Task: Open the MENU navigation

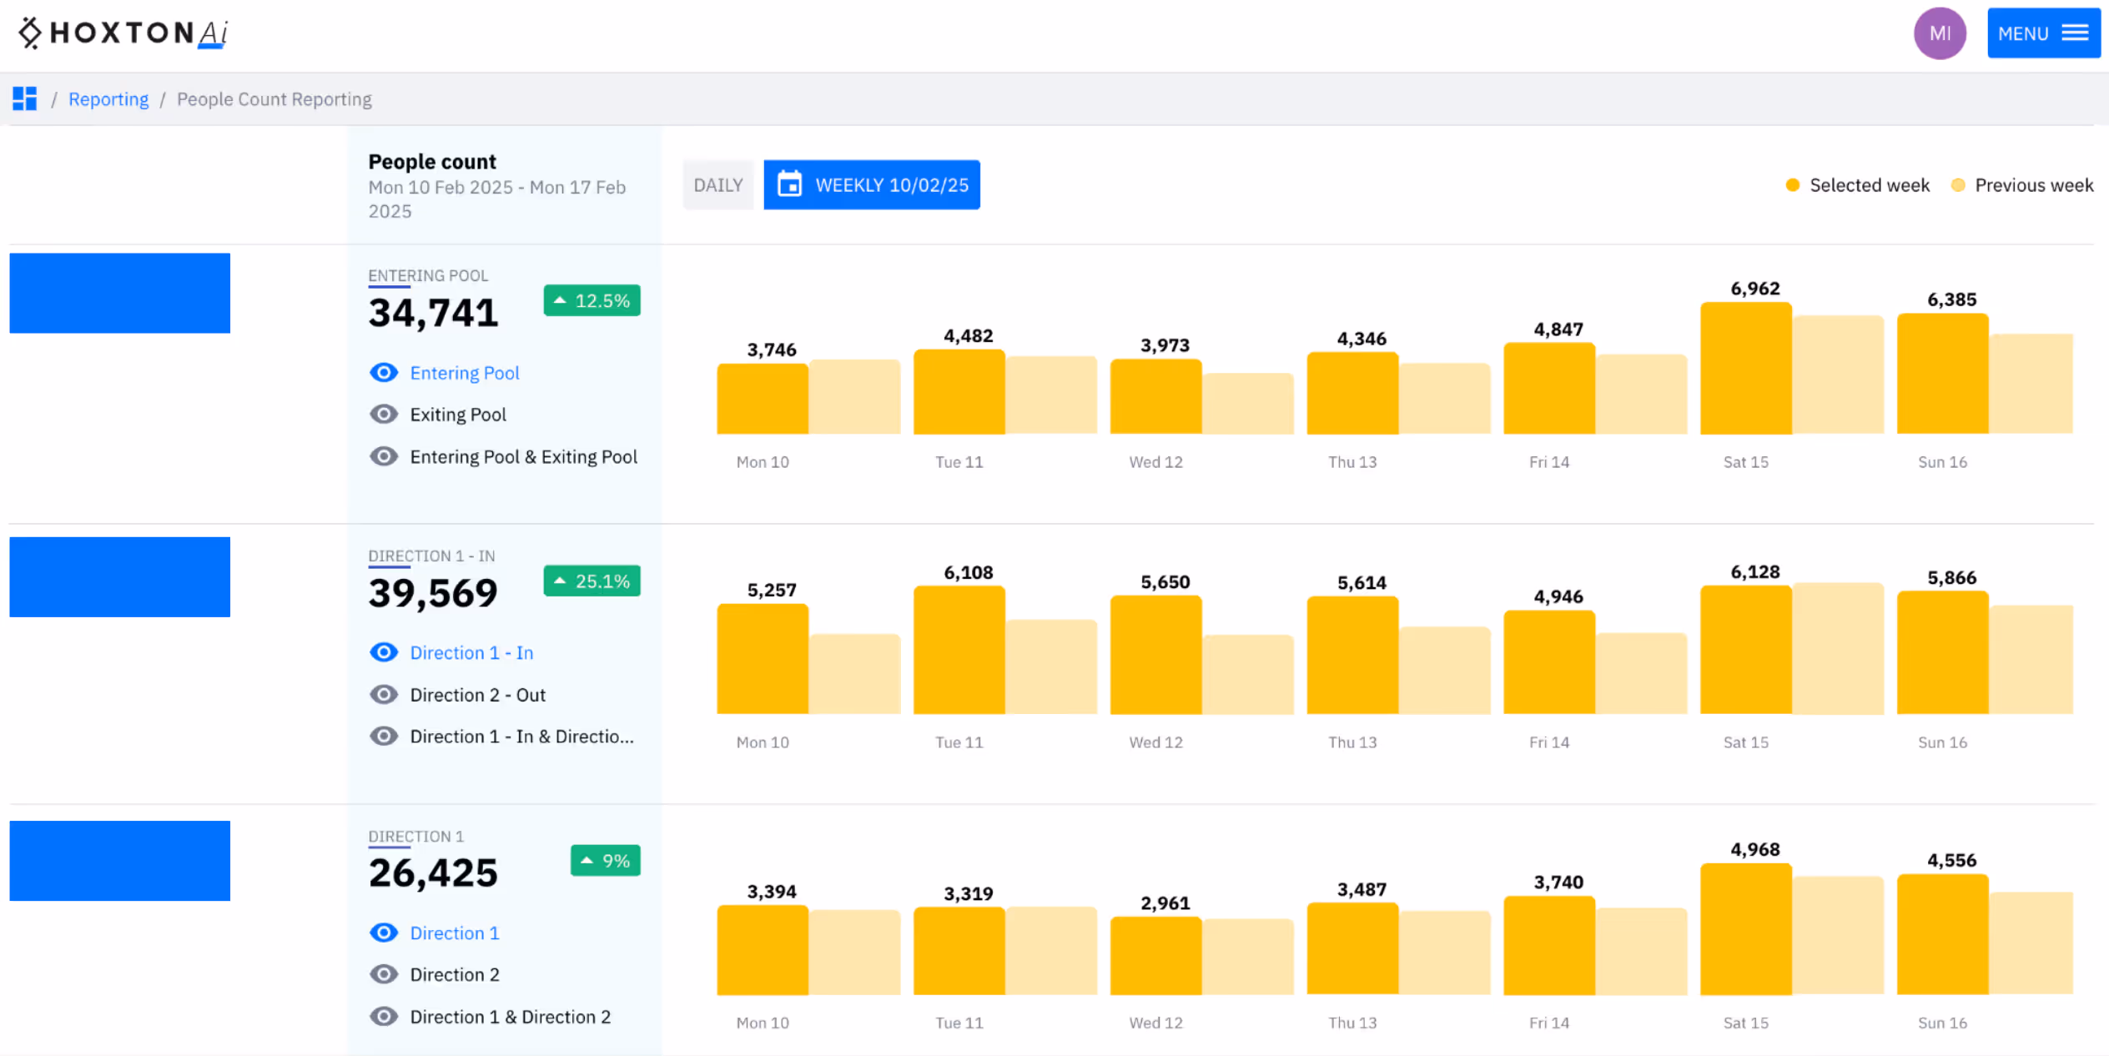Action: 2044,33
